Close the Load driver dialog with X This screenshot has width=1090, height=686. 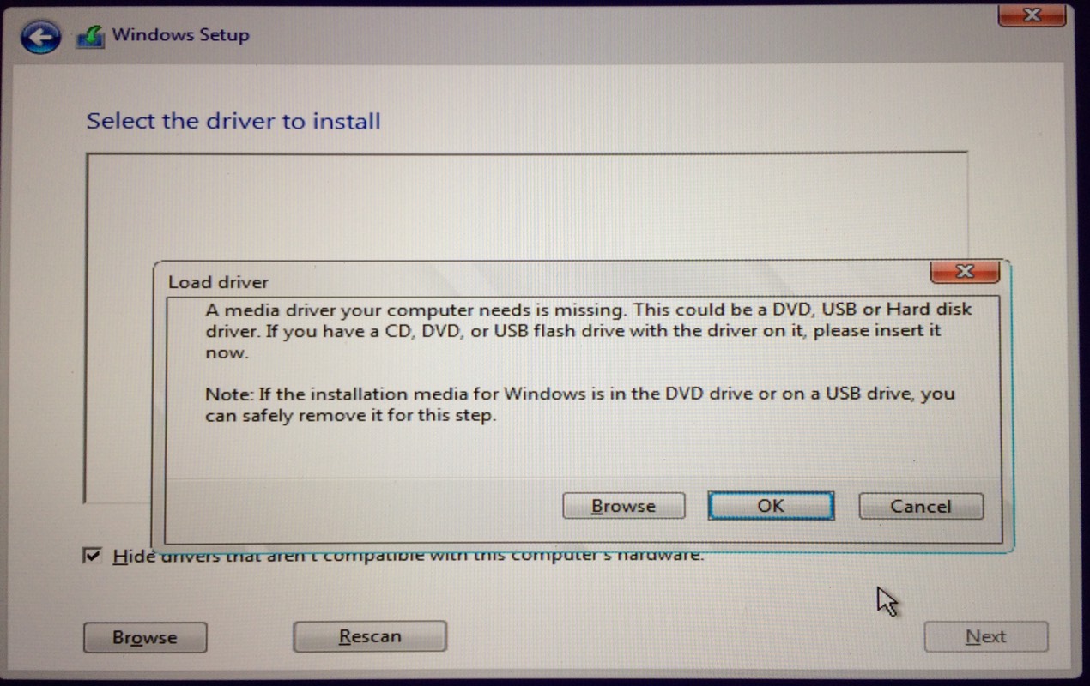pyautogui.click(x=965, y=272)
